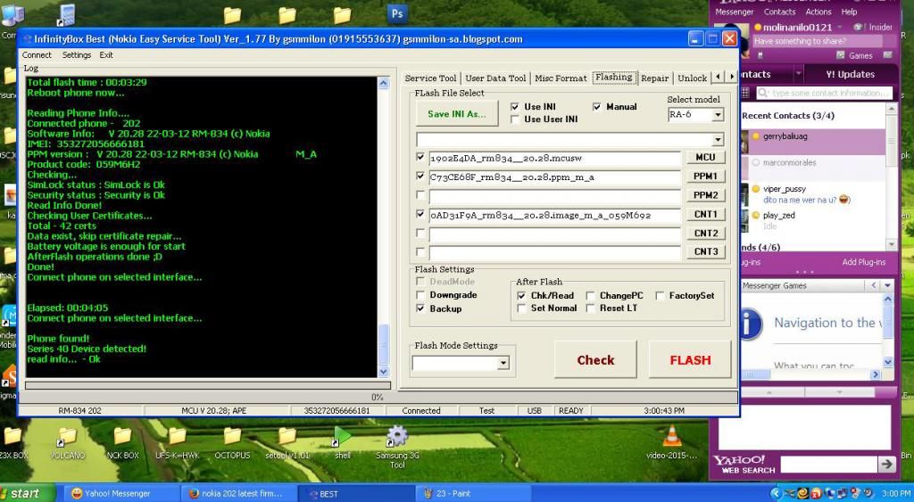Open the OCTOPUS desktop folder

[232, 438]
